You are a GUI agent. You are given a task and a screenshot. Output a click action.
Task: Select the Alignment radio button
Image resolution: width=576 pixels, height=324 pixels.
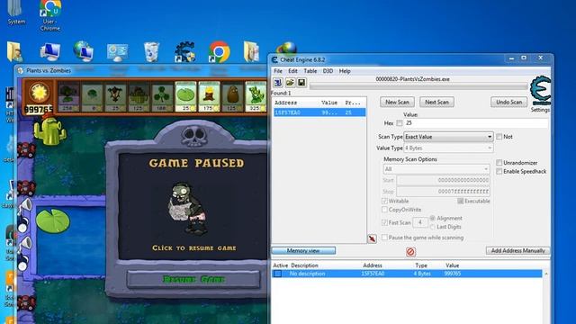point(433,218)
